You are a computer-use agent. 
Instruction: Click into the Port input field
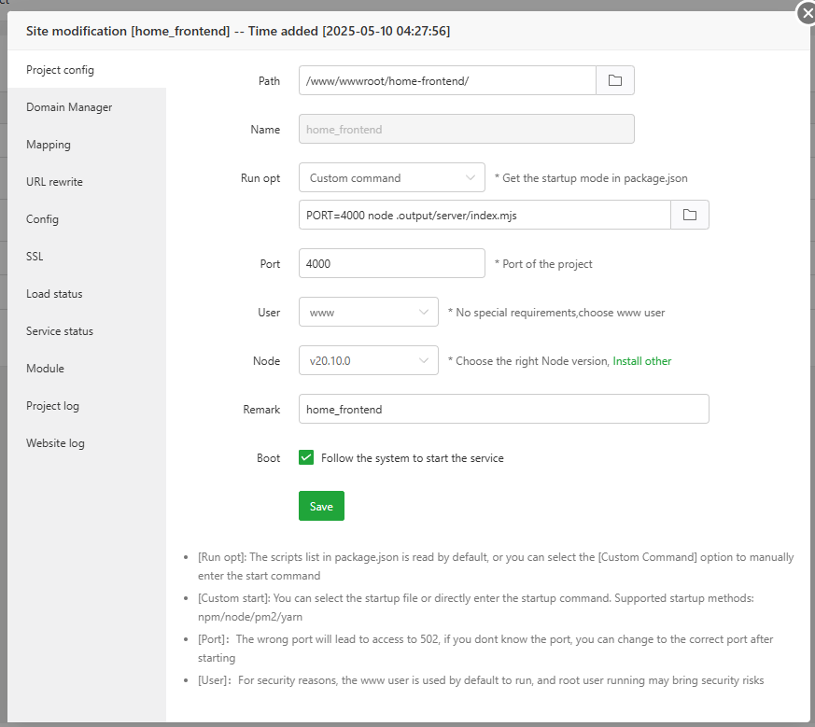(x=391, y=264)
